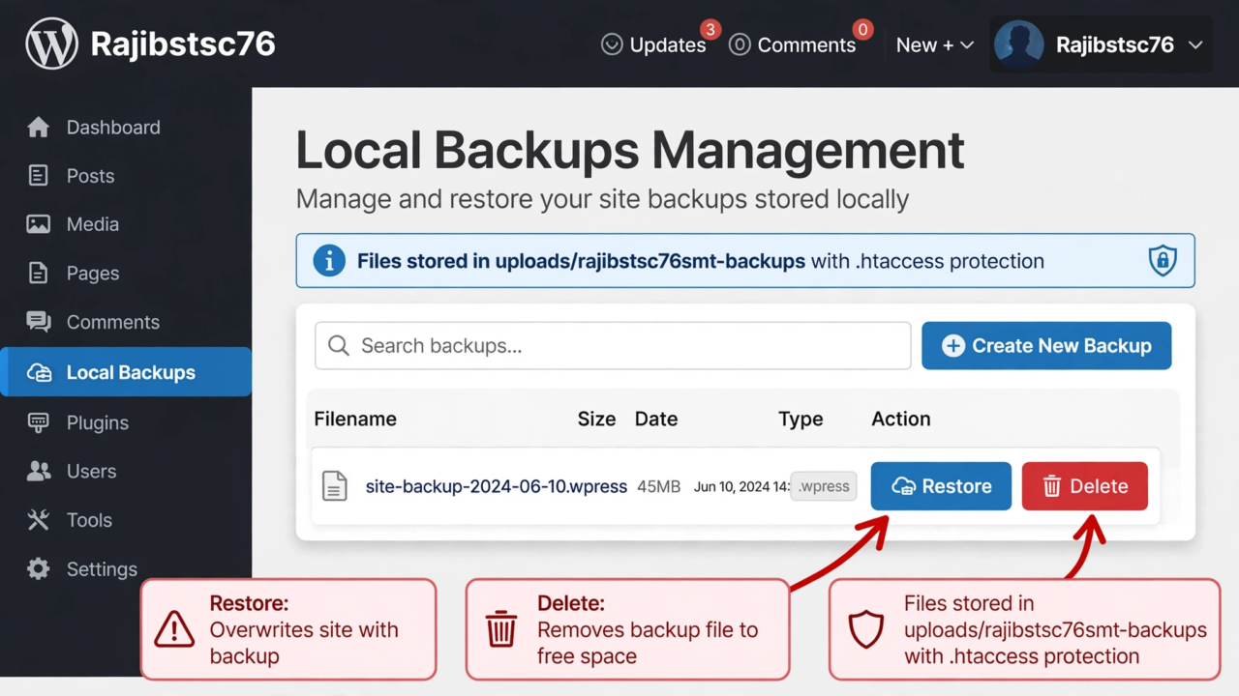Click the Plugins sidebar icon
Image resolution: width=1239 pixels, height=696 pixels.
[39, 422]
